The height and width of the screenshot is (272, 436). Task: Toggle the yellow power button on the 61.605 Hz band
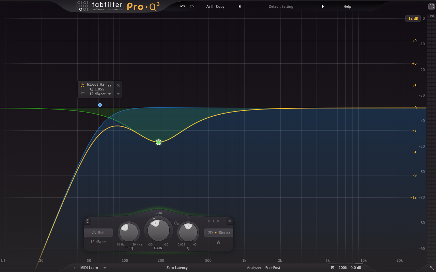[x=82, y=85]
